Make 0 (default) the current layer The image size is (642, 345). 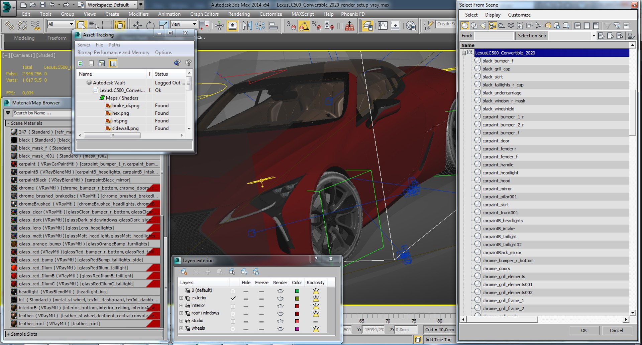(233, 291)
